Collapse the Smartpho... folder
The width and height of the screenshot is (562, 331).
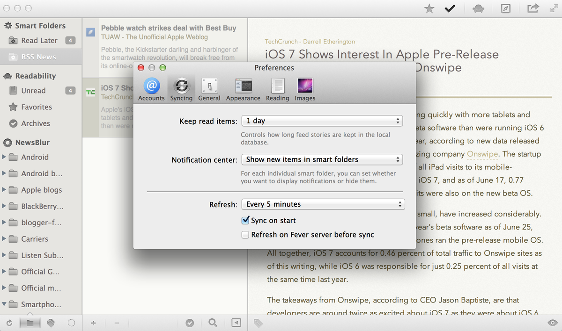click(4, 304)
